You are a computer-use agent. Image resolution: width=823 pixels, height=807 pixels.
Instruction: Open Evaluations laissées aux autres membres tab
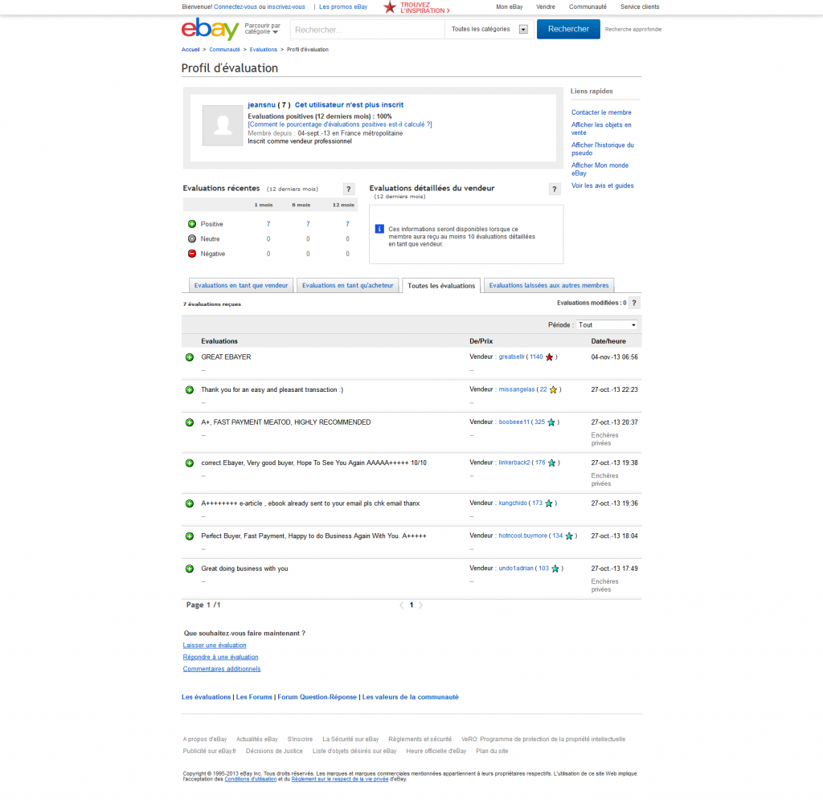coord(548,285)
